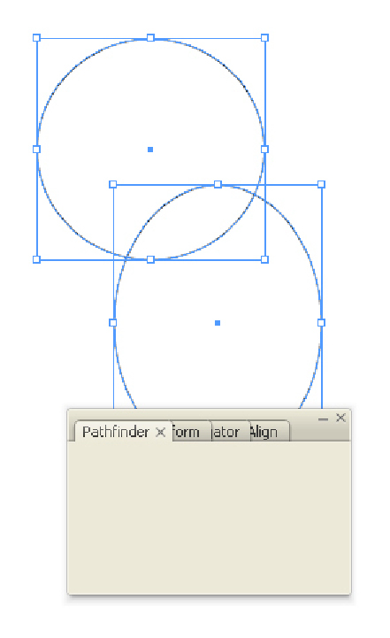This screenshot has width=390, height=638.
Task: Select left-middle handle of upper circle
Action: (x=36, y=150)
